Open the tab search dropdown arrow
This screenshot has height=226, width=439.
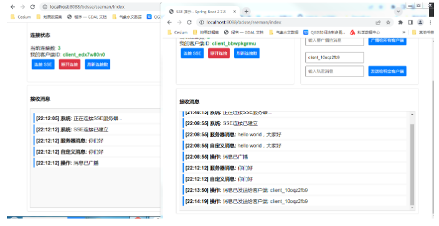(398, 12)
